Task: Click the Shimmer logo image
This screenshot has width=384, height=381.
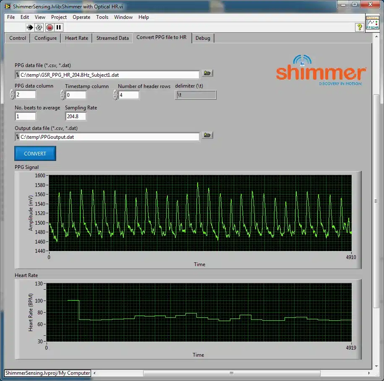Action: [321, 70]
